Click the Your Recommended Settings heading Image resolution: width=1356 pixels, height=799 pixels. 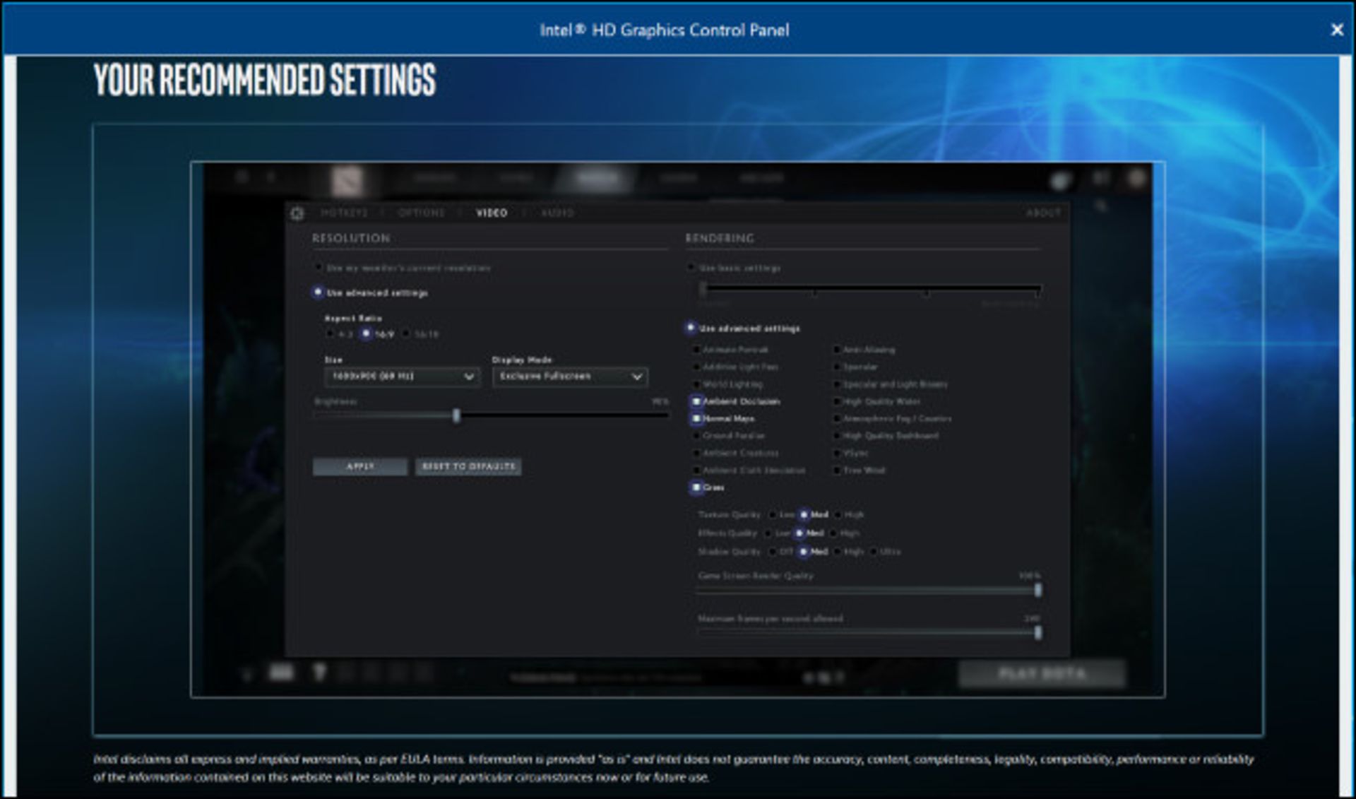click(x=265, y=79)
